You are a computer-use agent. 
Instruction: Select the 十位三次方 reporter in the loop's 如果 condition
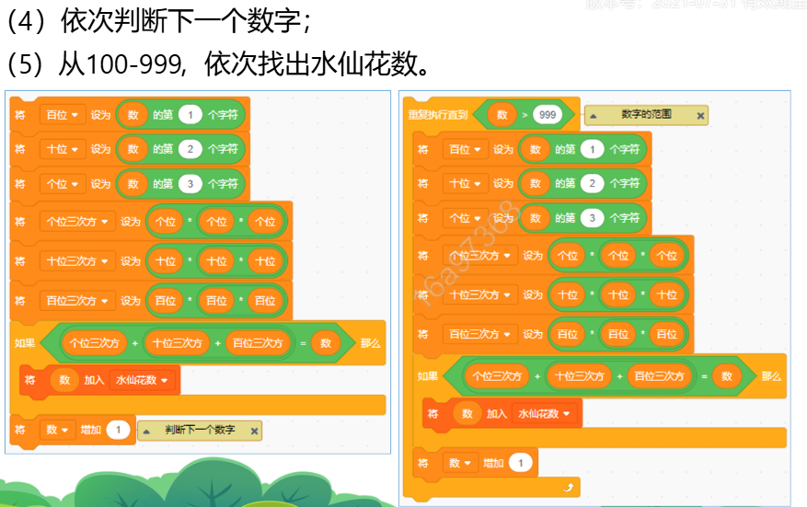[x=579, y=376]
